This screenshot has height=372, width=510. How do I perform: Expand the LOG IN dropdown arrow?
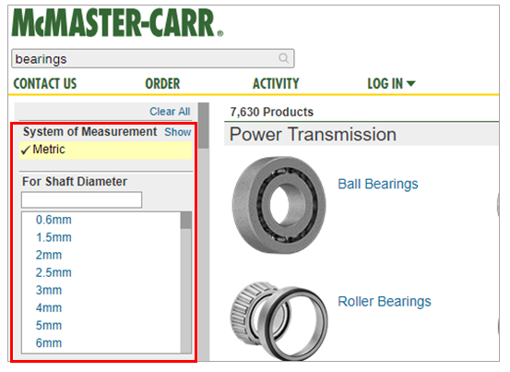[x=410, y=84]
